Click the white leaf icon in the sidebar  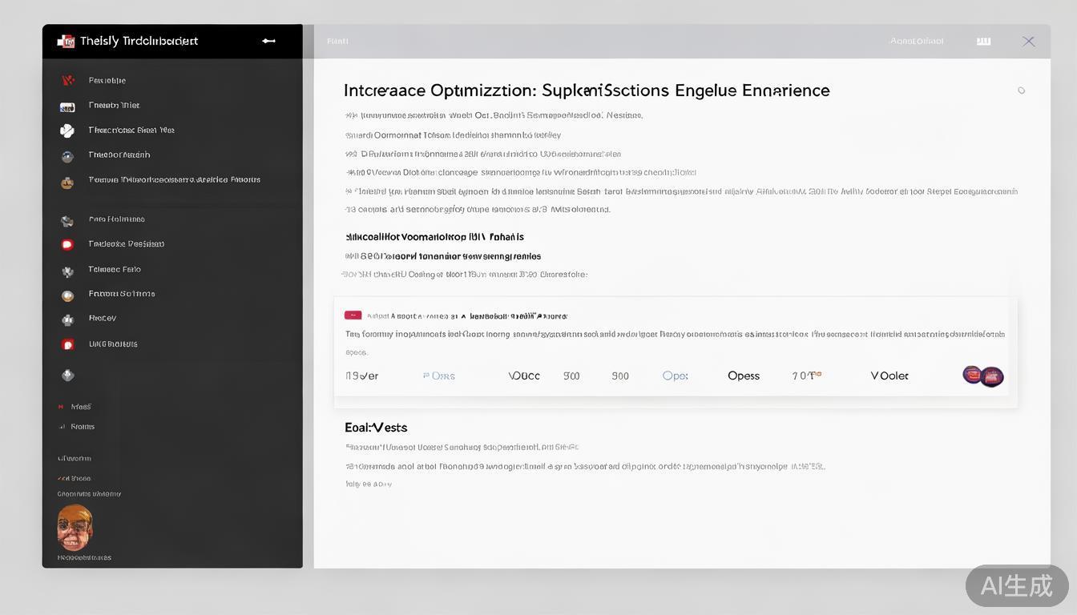pos(67,131)
